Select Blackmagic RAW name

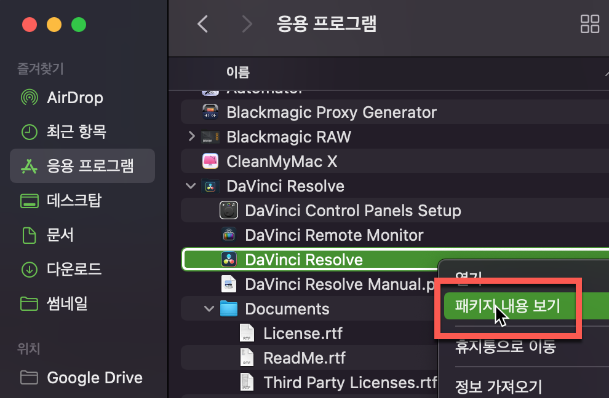pyautogui.click(x=289, y=137)
